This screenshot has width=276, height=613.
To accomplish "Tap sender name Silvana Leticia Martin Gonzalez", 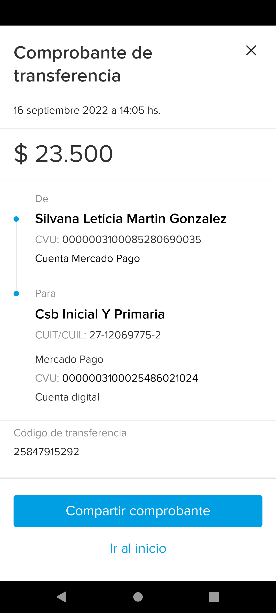I will [x=131, y=219].
